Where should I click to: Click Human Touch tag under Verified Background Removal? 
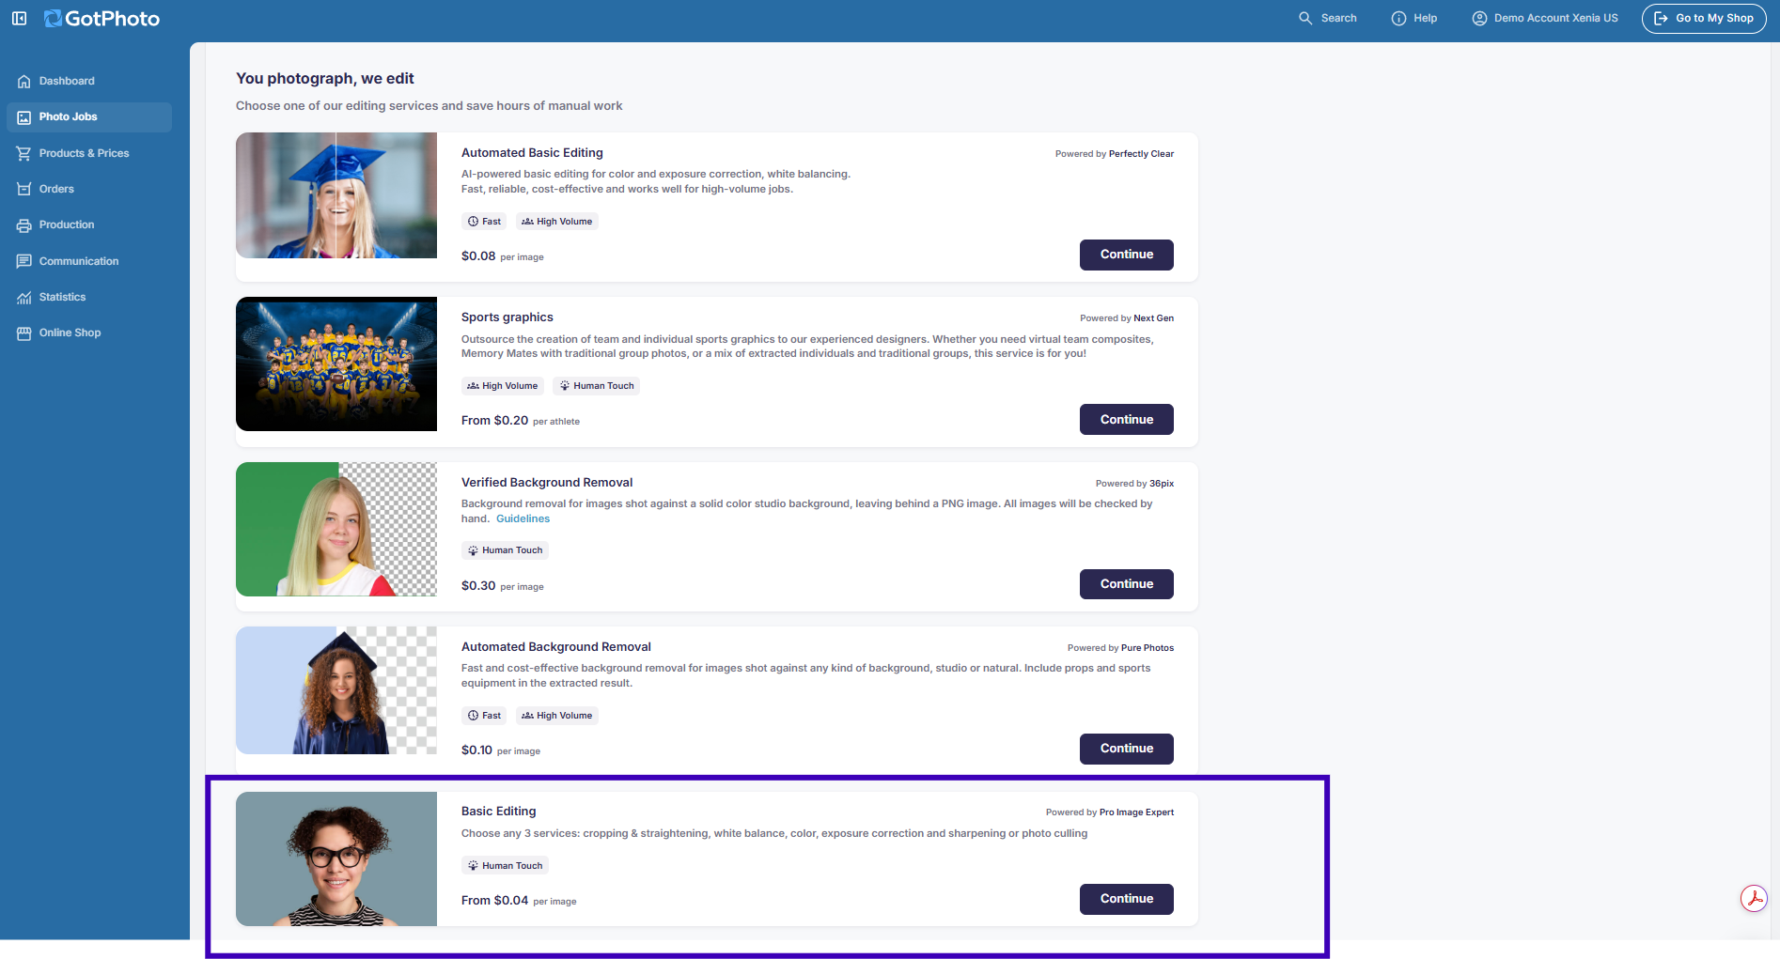pyautogui.click(x=506, y=550)
